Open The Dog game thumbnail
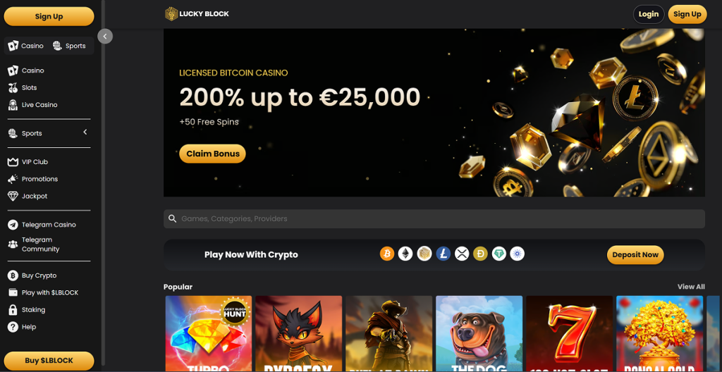 click(479, 333)
